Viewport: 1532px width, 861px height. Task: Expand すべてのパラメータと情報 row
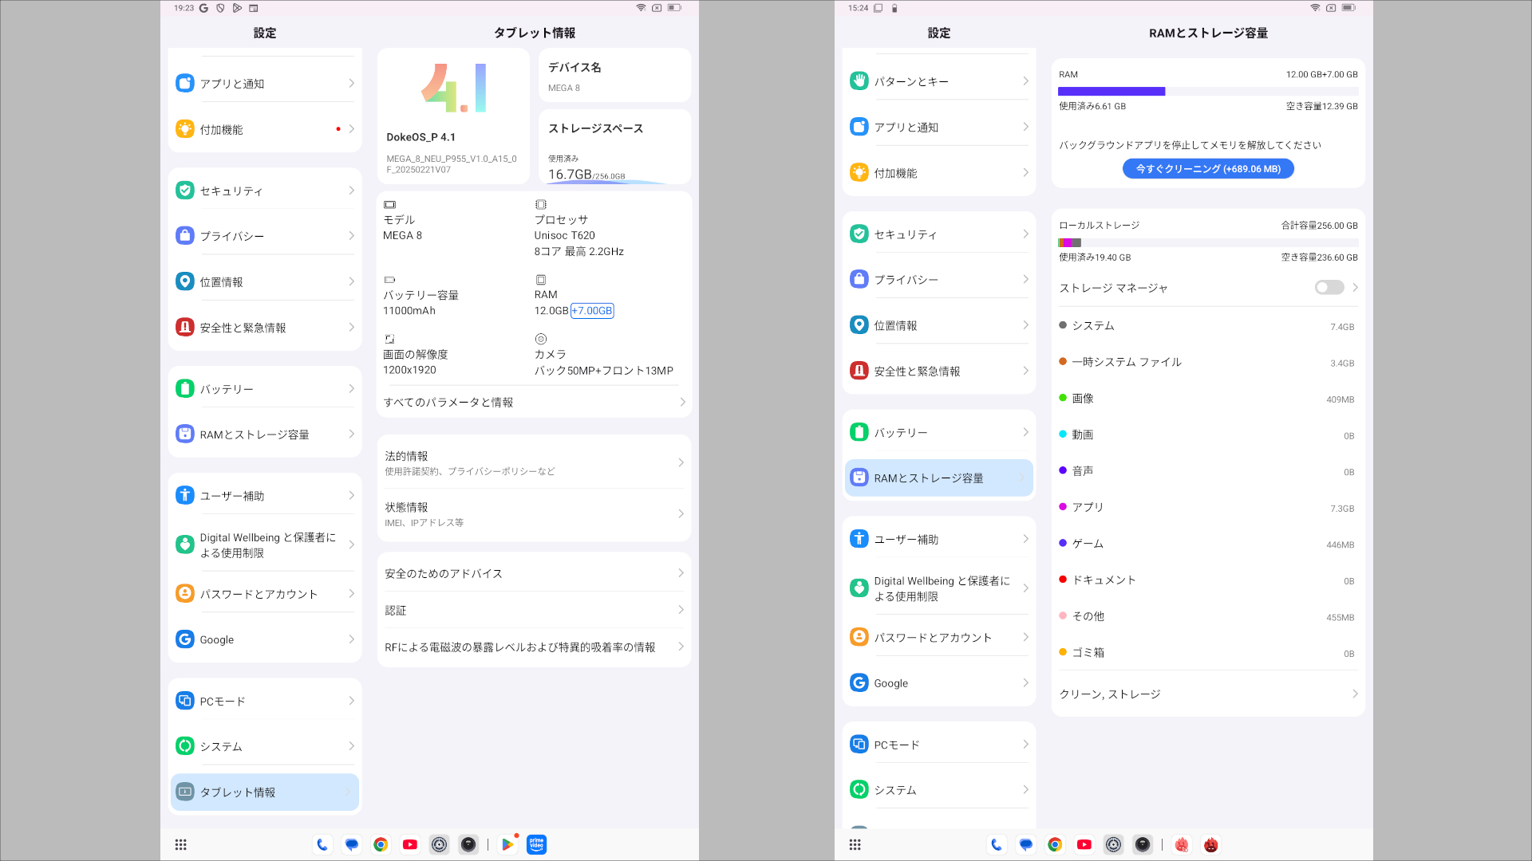[x=534, y=403]
